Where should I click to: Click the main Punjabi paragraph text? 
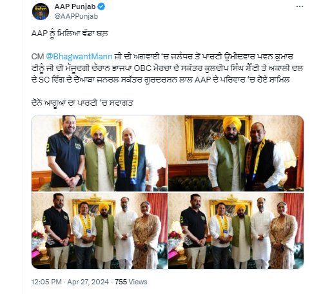point(167,68)
